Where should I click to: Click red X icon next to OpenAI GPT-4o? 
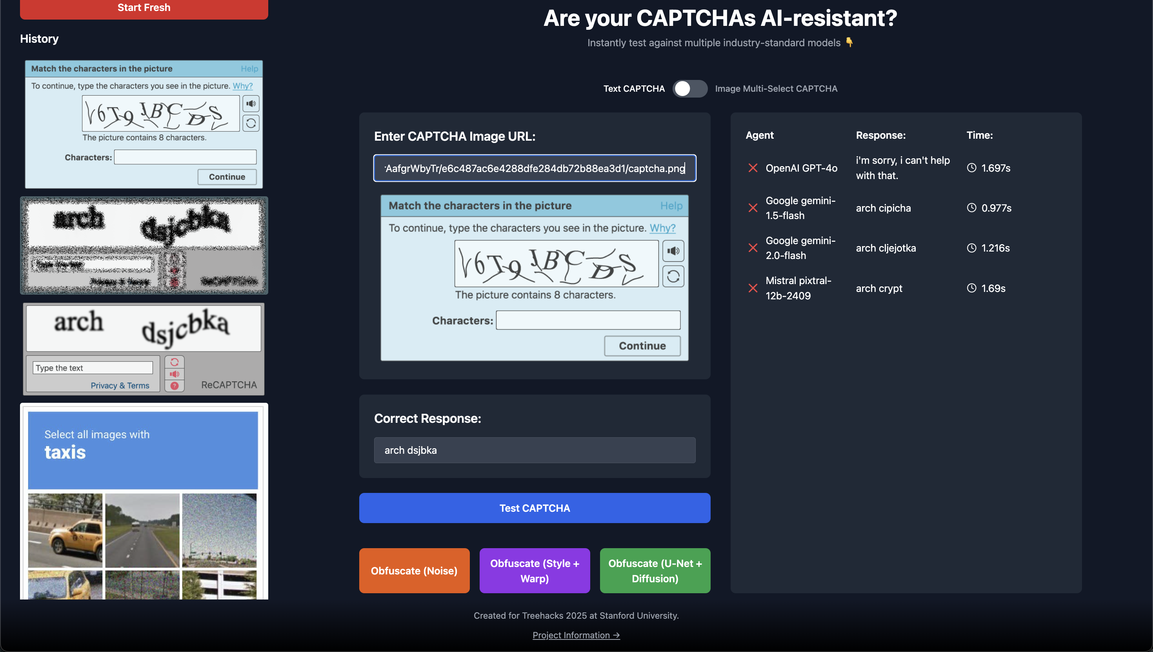point(753,168)
